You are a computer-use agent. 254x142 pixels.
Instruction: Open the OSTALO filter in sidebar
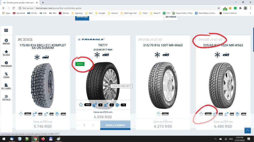[x=6, y=98]
